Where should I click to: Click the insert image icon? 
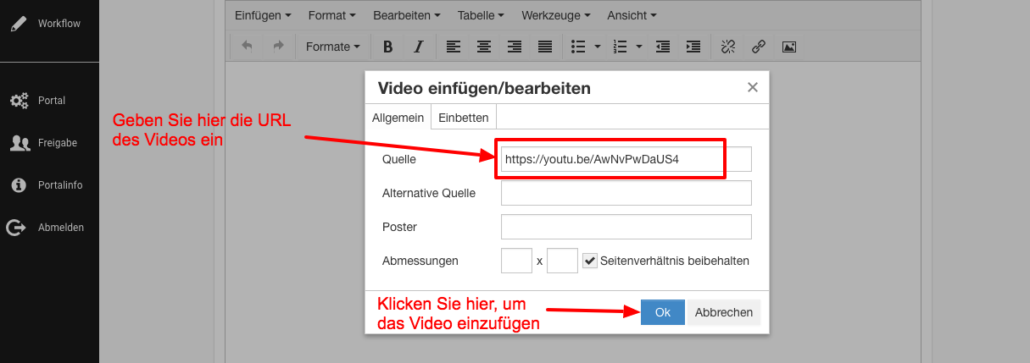point(788,47)
